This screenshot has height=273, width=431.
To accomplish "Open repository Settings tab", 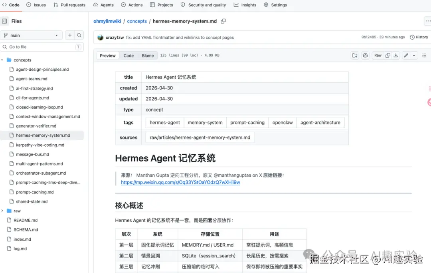I will tap(275, 5).
